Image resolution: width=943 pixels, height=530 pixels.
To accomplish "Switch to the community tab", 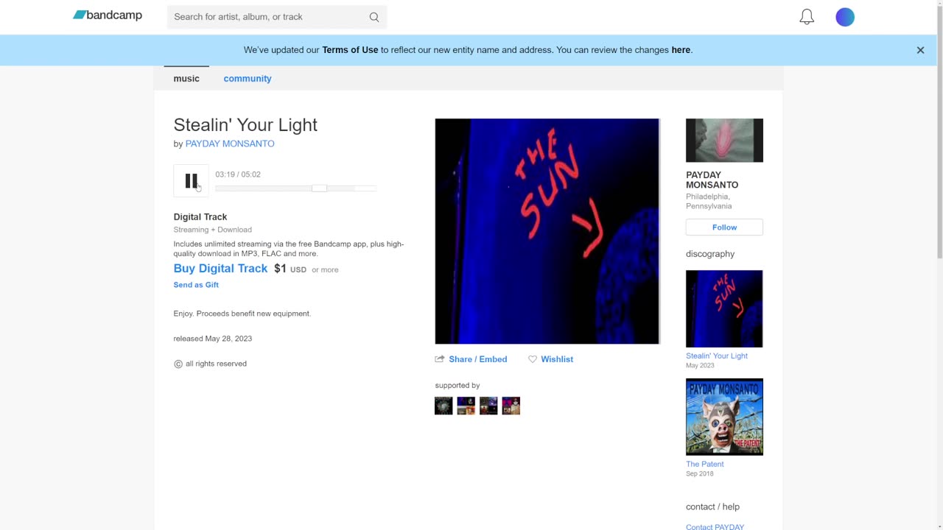I will coord(248,79).
